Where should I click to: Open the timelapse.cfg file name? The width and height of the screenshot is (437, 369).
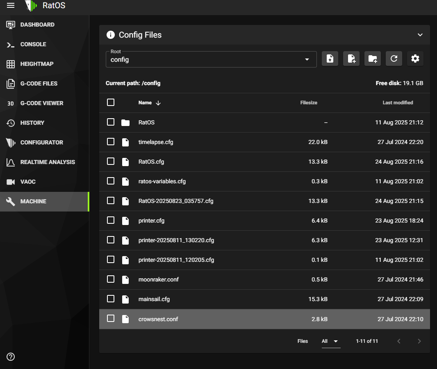(x=156, y=142)
